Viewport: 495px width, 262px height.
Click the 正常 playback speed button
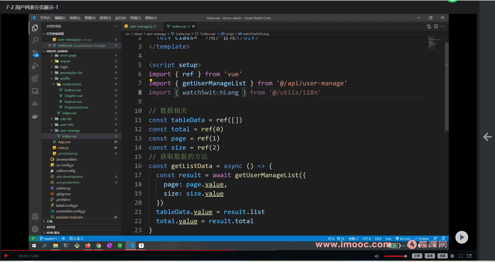(417, 256)
